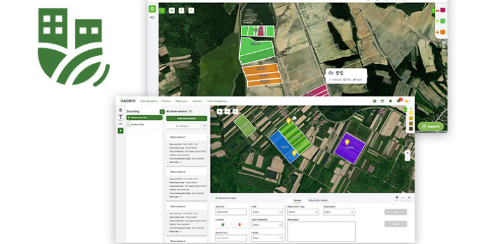Toggle map layer visibility eye icon

220,111
